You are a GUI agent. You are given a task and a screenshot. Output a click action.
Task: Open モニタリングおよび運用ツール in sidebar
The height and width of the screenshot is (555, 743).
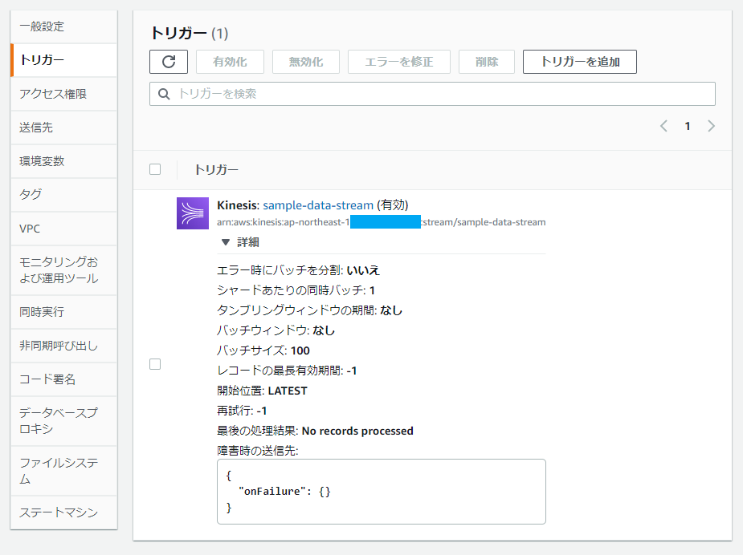(63, 270)
